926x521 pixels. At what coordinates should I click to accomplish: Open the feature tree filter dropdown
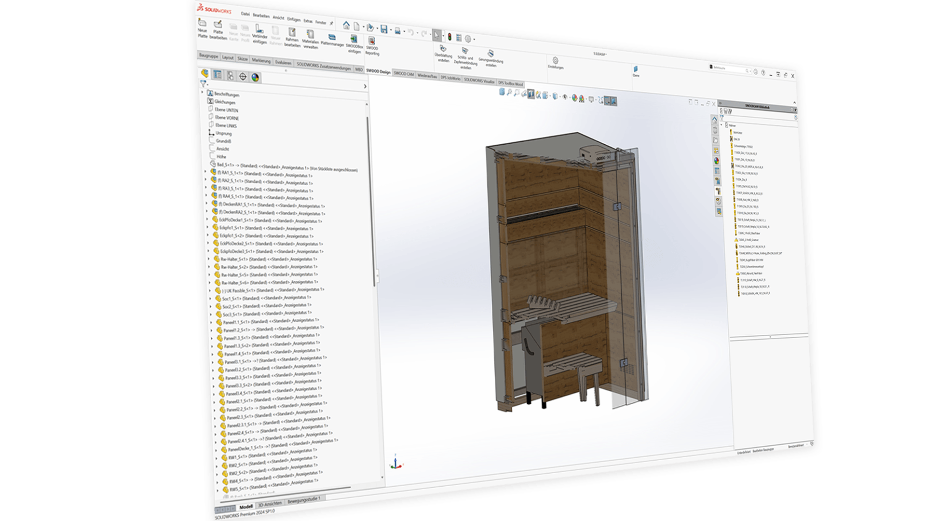(204, 84)
